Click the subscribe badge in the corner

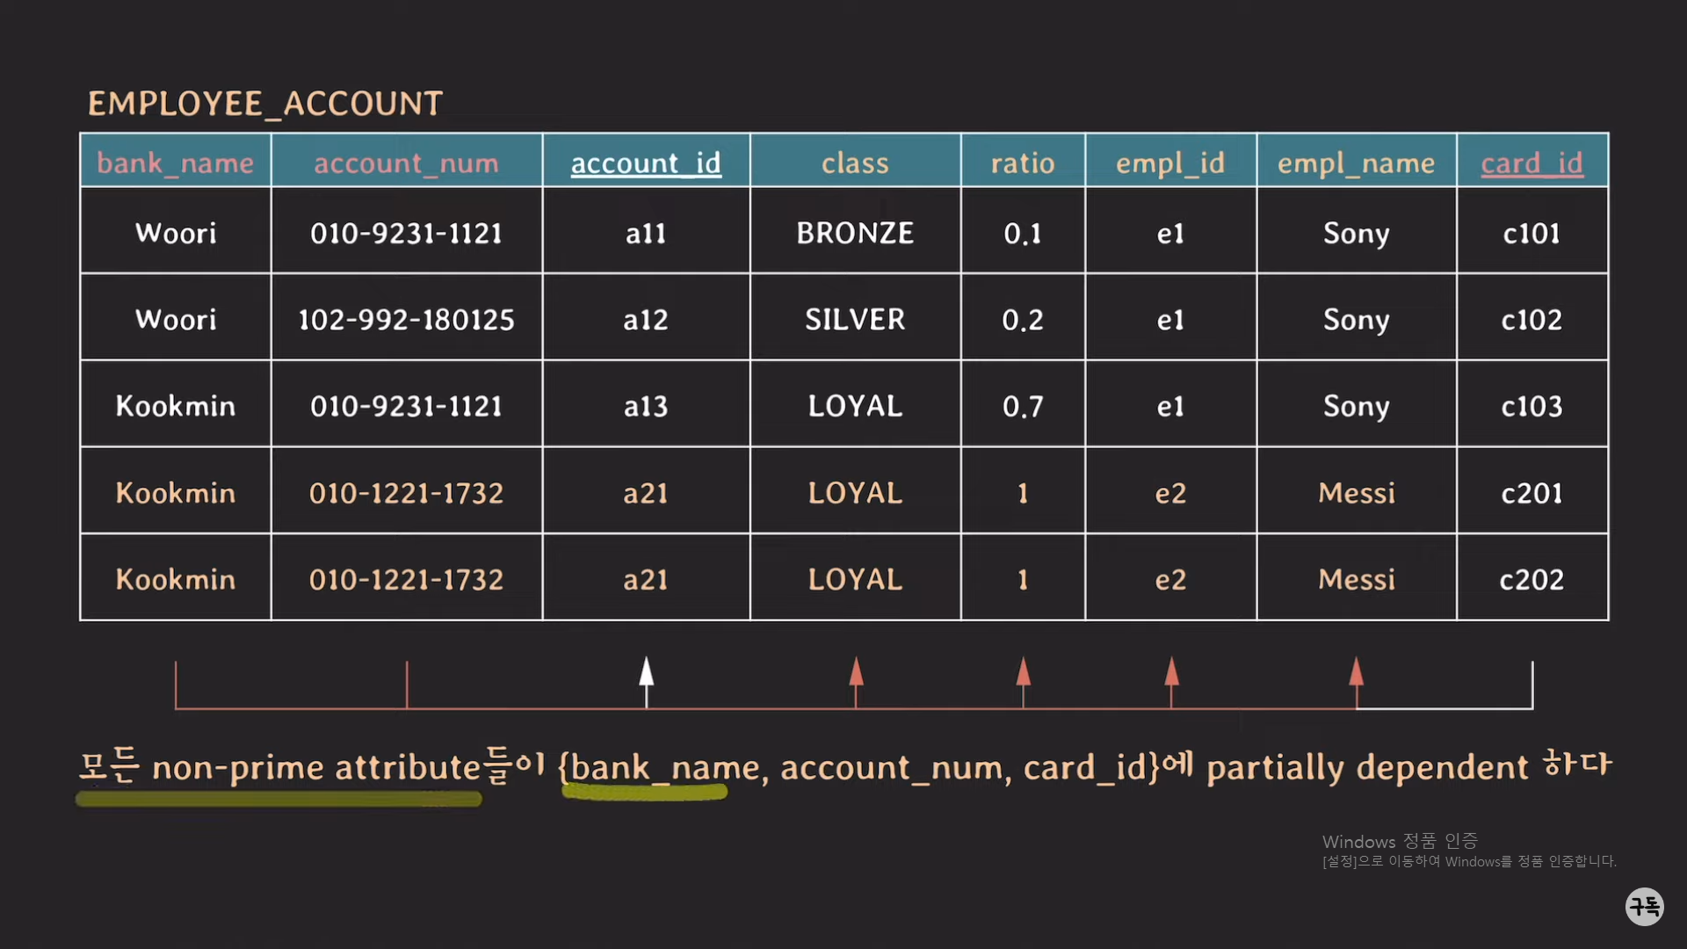(x=1644, y=906)
